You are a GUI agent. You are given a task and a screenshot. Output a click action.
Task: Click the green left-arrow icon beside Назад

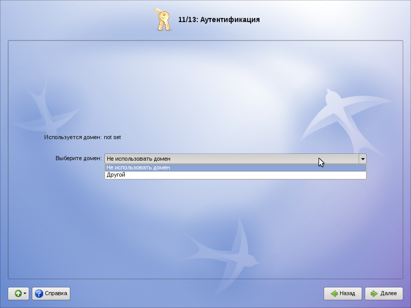point(333,294)
